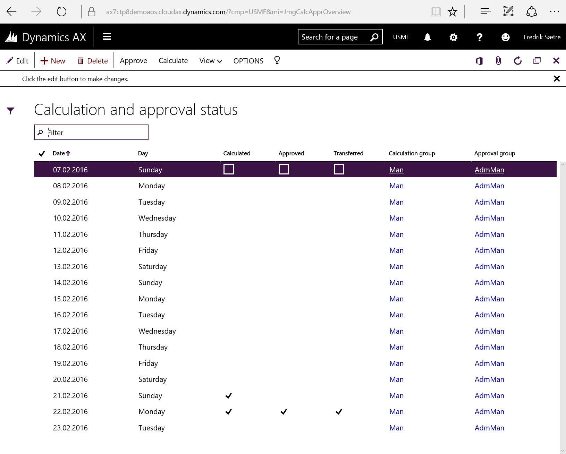Open the feedback smiley face icon
The width and height of the screenshot is (566, 454).
pyautogui.click(x=505, y=37)
